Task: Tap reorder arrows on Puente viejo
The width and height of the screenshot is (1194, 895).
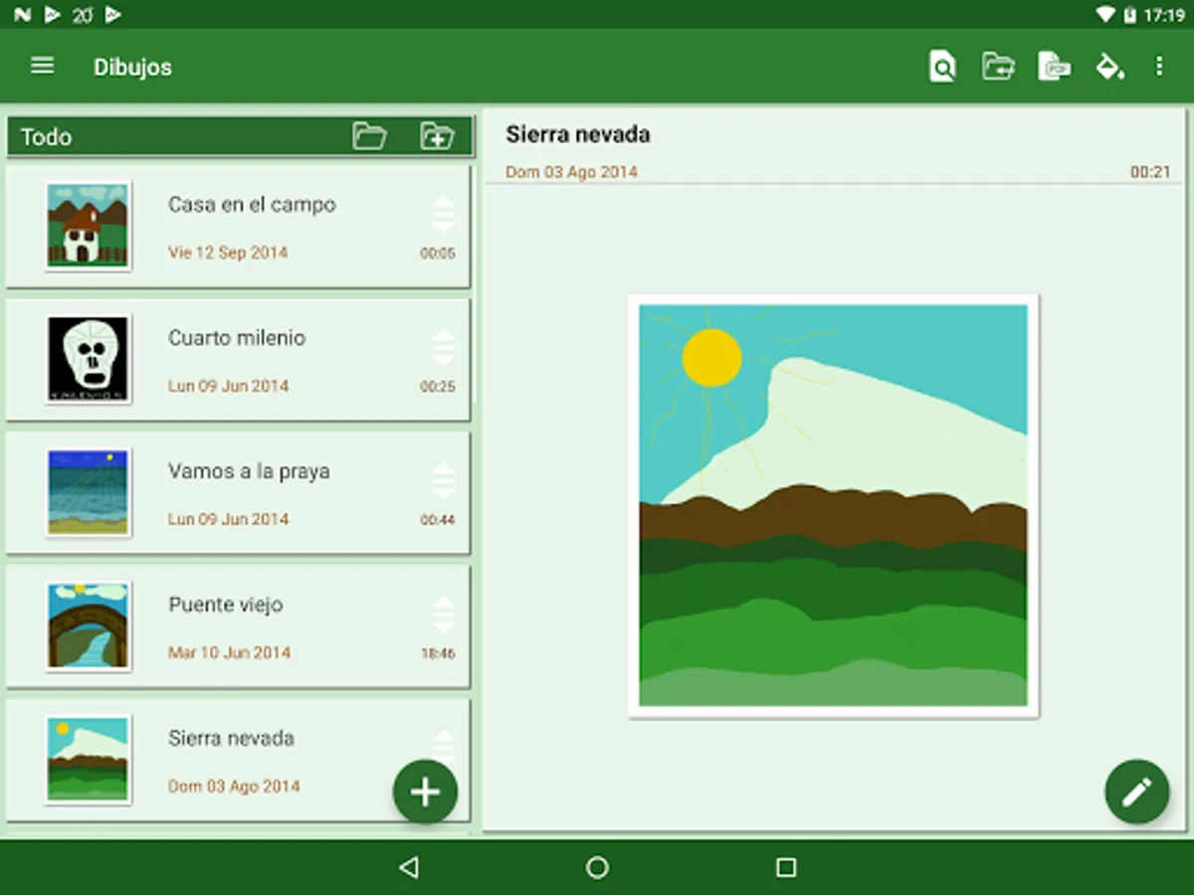Action: 444,615
